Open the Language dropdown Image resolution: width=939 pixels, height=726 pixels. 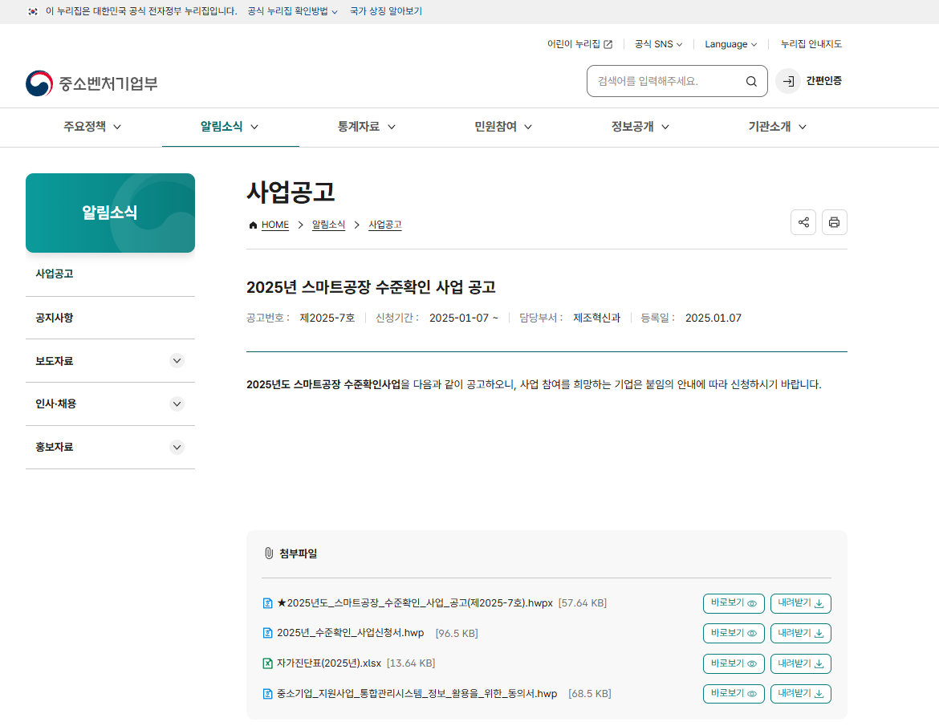click(730, 44)
